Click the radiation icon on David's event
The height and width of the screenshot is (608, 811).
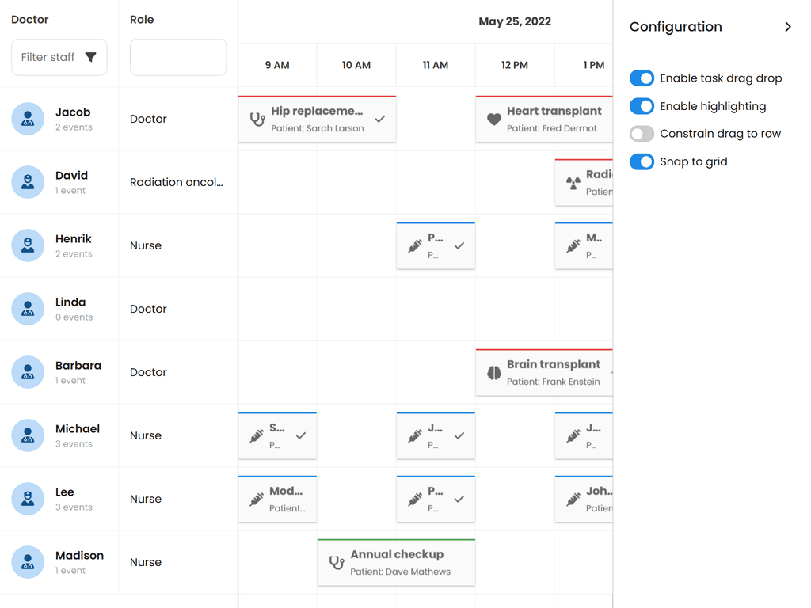(x=573, y=183)
